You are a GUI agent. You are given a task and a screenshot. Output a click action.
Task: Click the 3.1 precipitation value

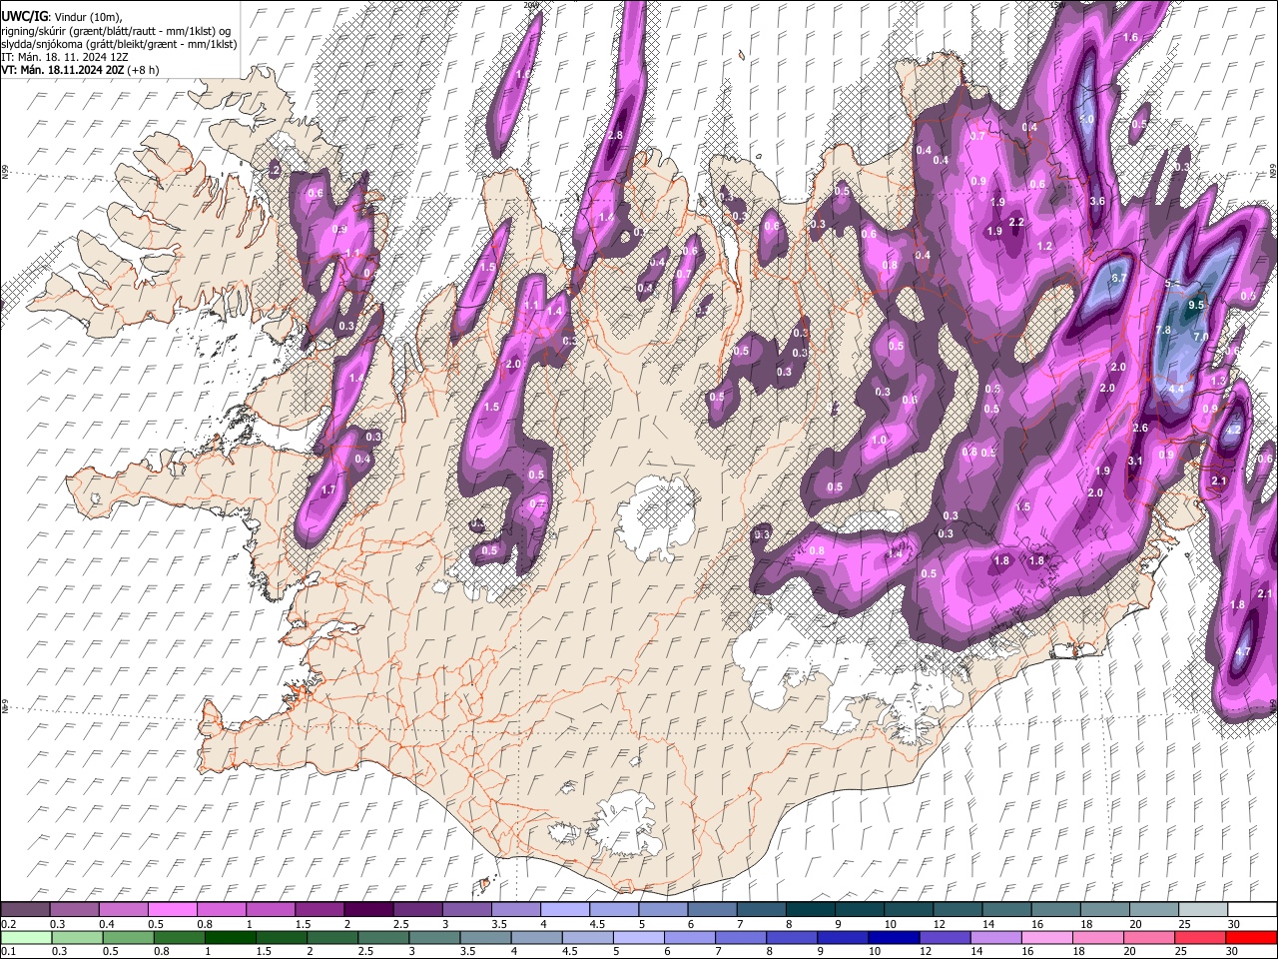[1135, 461]
